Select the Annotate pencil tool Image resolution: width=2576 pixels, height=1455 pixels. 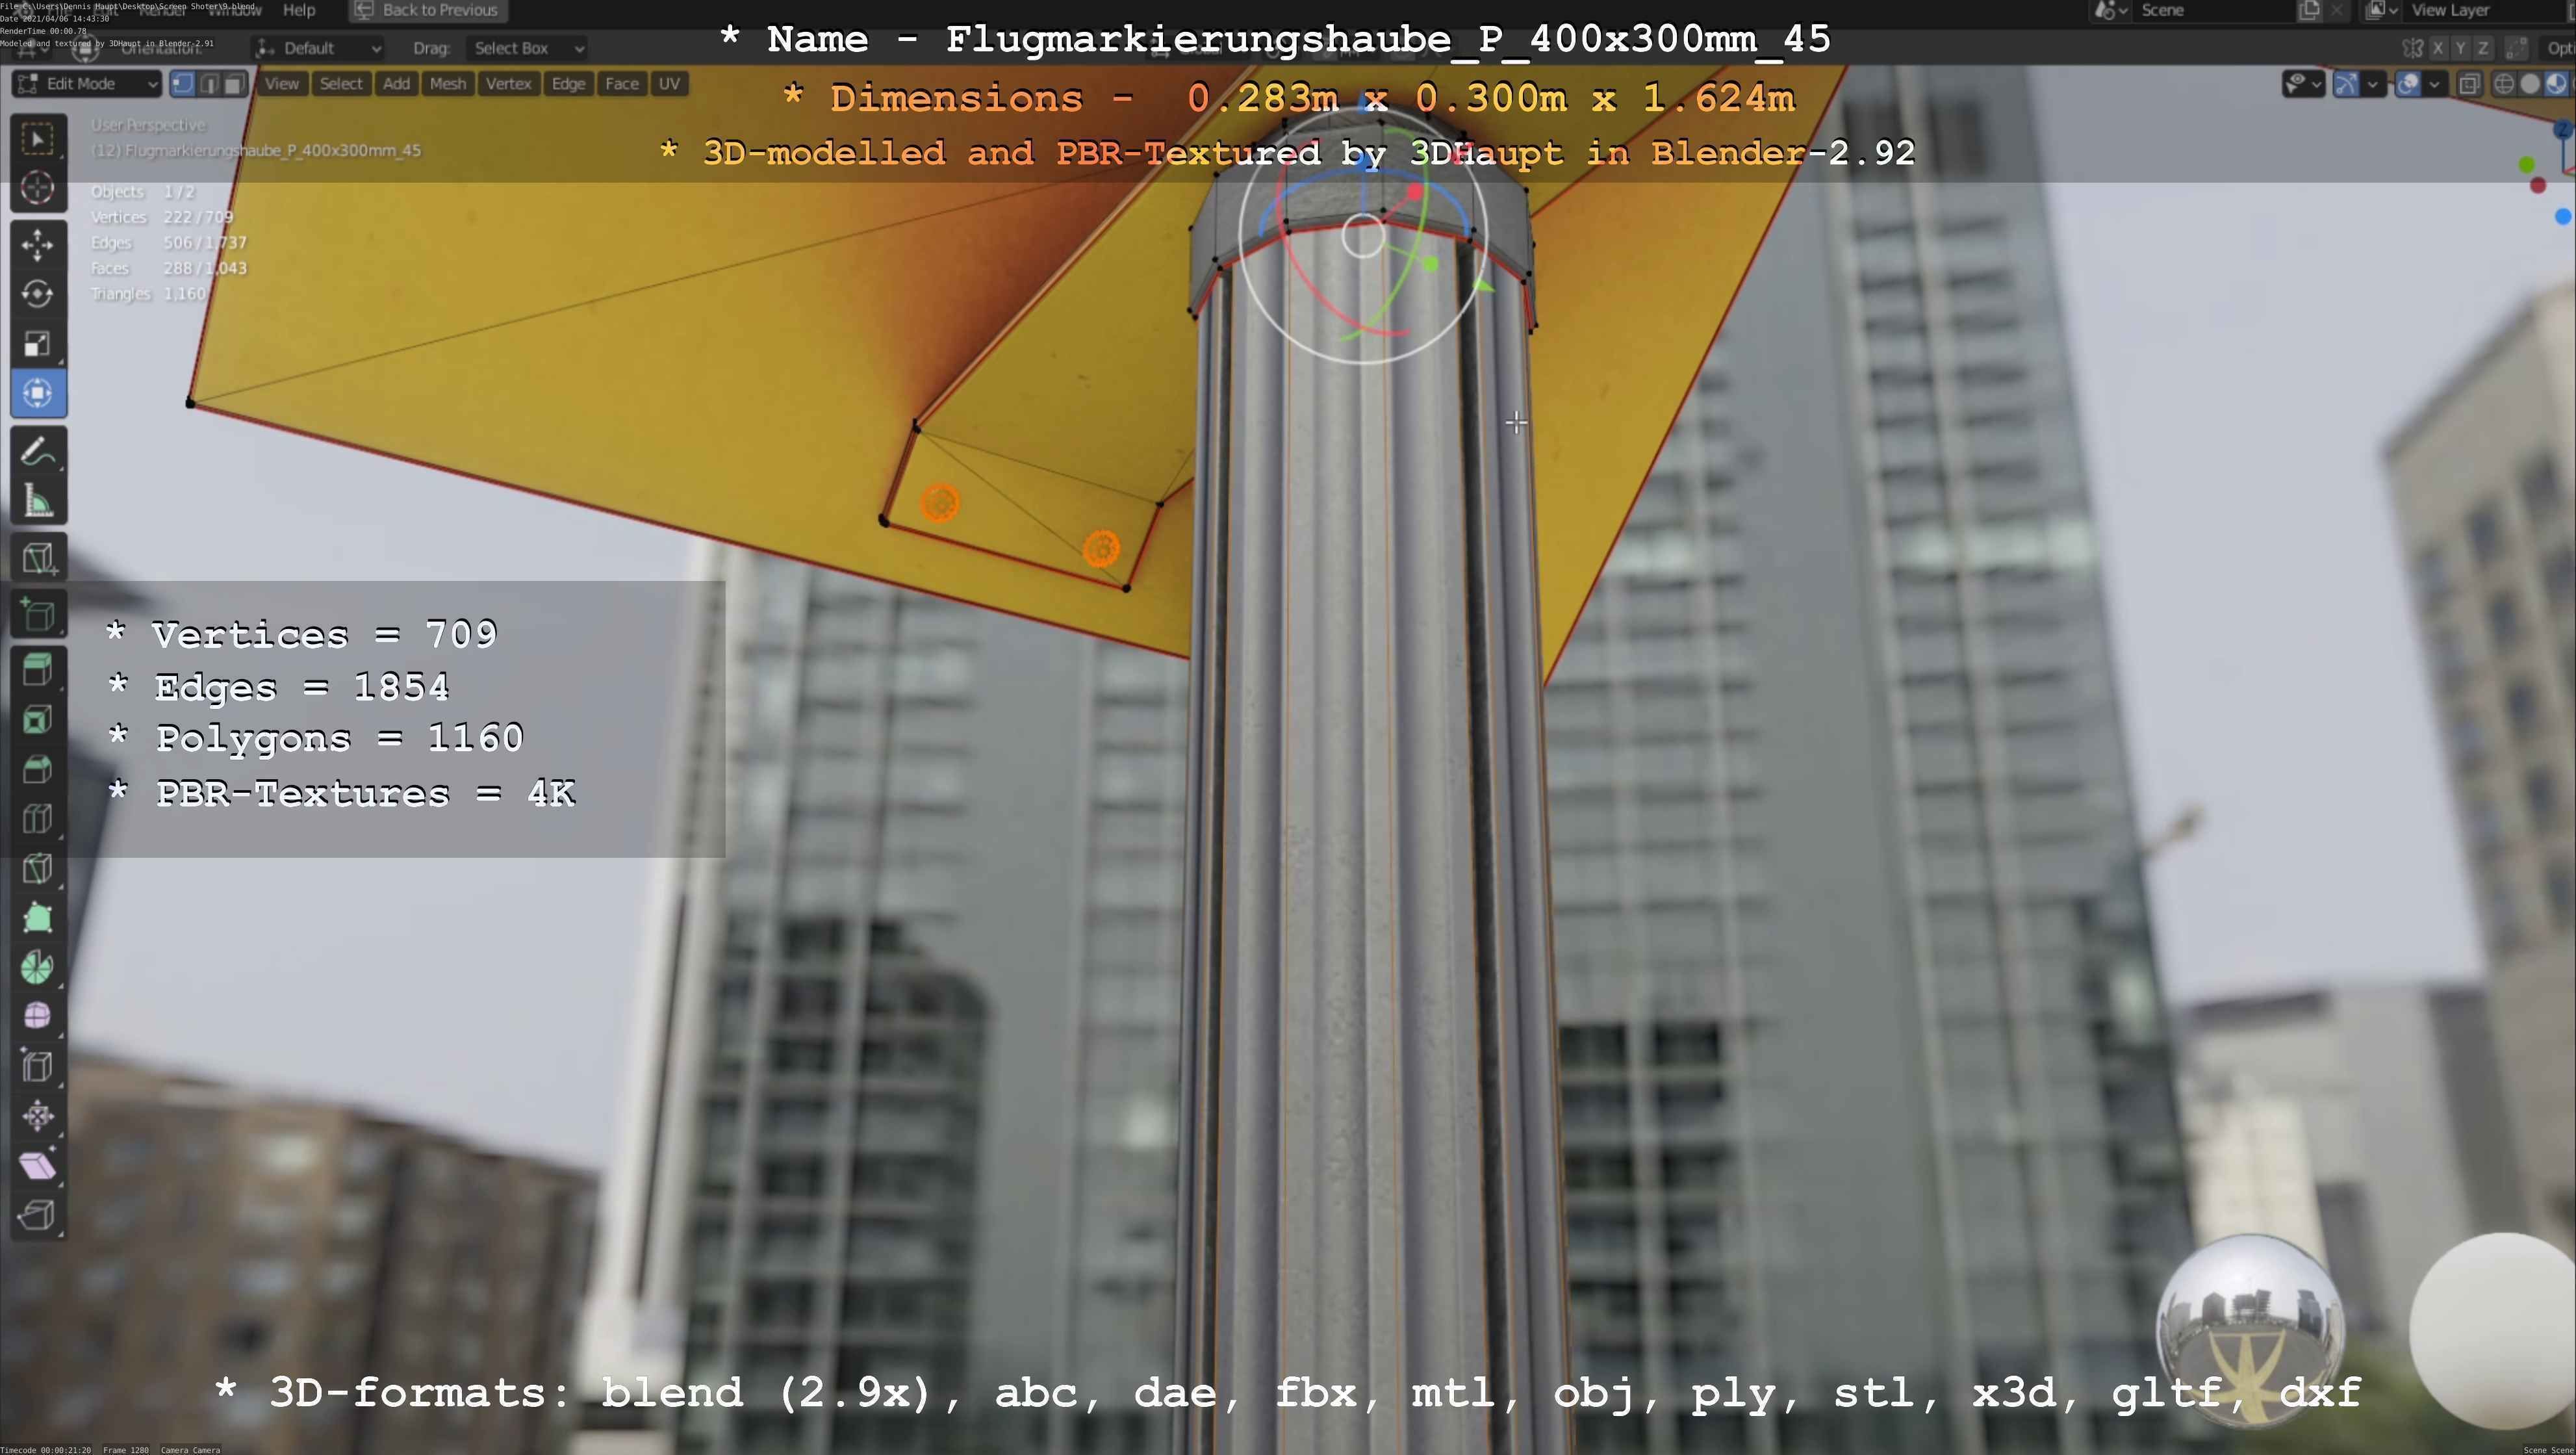(38, 452)
